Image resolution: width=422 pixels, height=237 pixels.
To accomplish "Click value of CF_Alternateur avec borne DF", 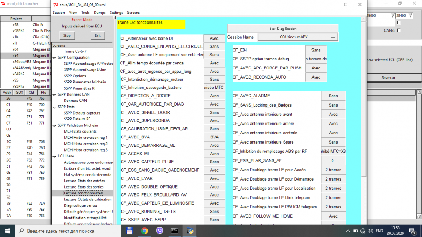I will pyautogui.click(x=214, y=38).
